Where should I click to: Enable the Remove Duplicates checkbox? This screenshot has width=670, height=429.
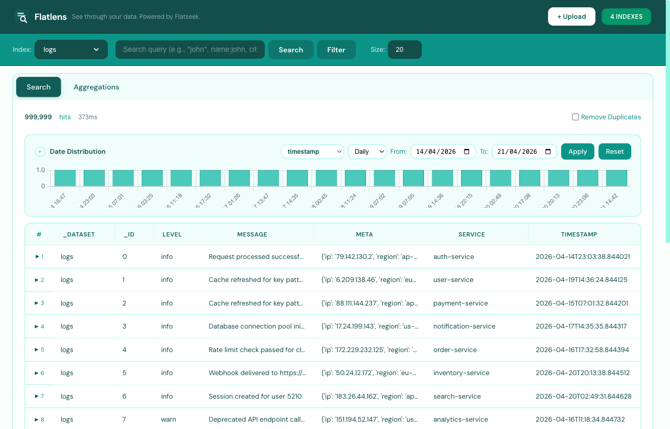point(575,117)
